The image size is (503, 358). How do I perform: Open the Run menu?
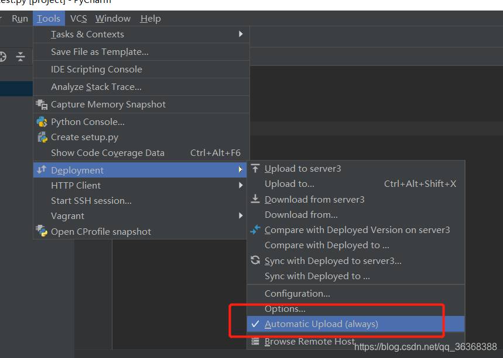click(x=19, y=19)
